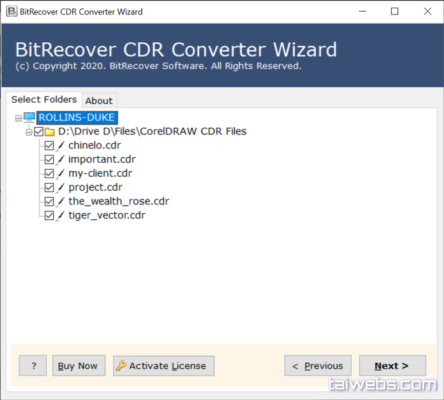Proceed with the Next button
Image resolution: width=444 pixels, height=400 pixels.
[x=392, y=366]
